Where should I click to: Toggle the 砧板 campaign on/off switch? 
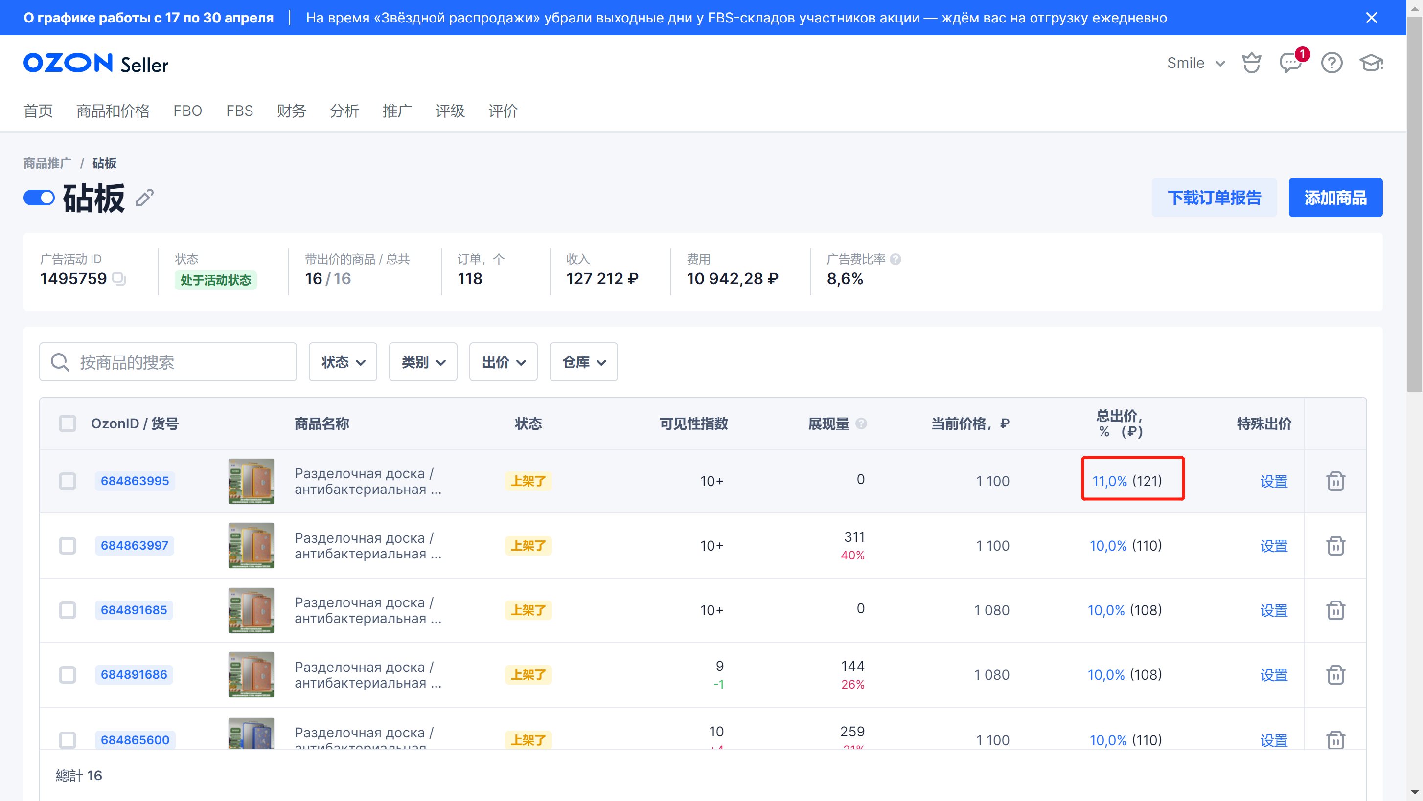point(39,198)
